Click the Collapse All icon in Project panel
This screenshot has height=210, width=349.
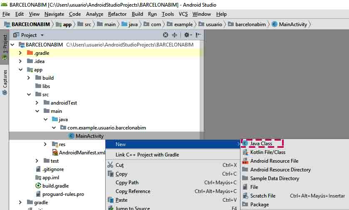(x=175, y=35)
